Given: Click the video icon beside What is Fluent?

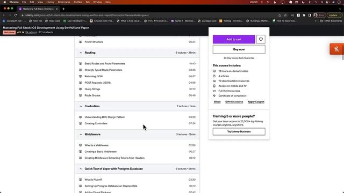Looking at the screenshot, I should pyautogui.click(x=81, y=180).
